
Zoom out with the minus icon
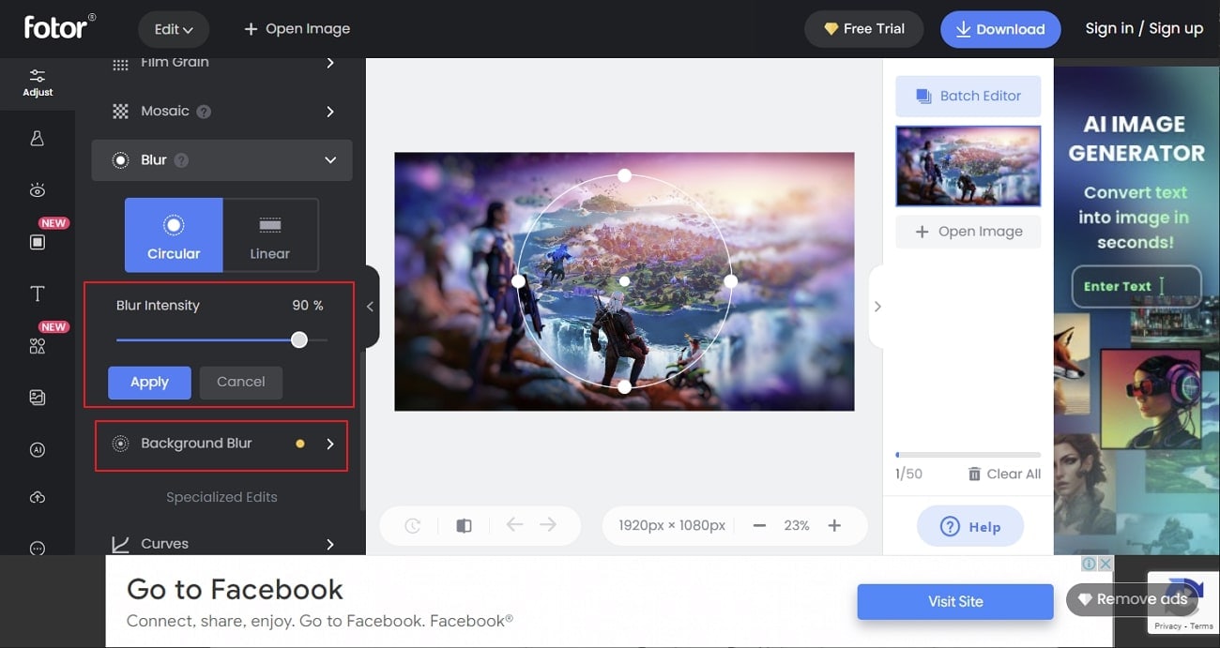(x=760, y=526)
